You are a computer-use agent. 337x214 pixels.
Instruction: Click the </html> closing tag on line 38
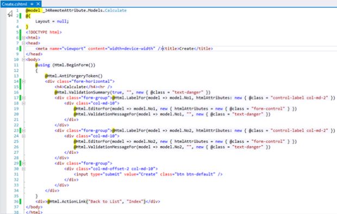point(34,212)
